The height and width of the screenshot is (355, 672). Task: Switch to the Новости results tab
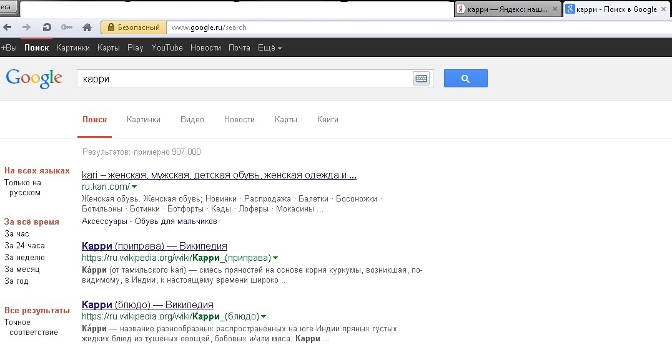(239, 119)
